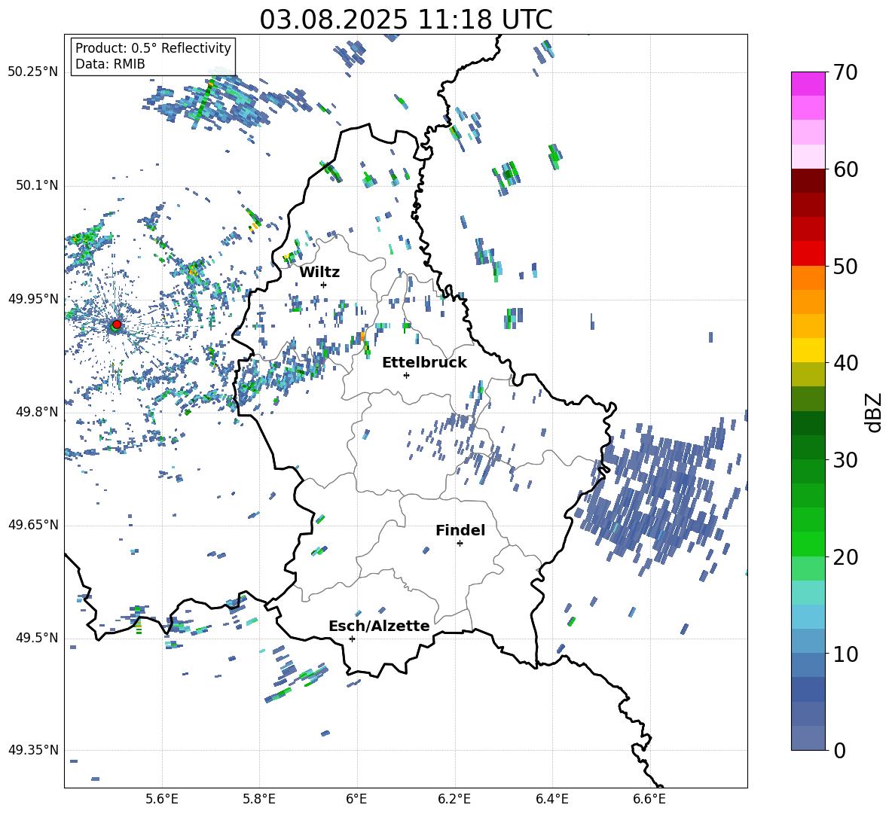Click the colorbar 30 tick label
892x814 pixels.
pos(845,460)
